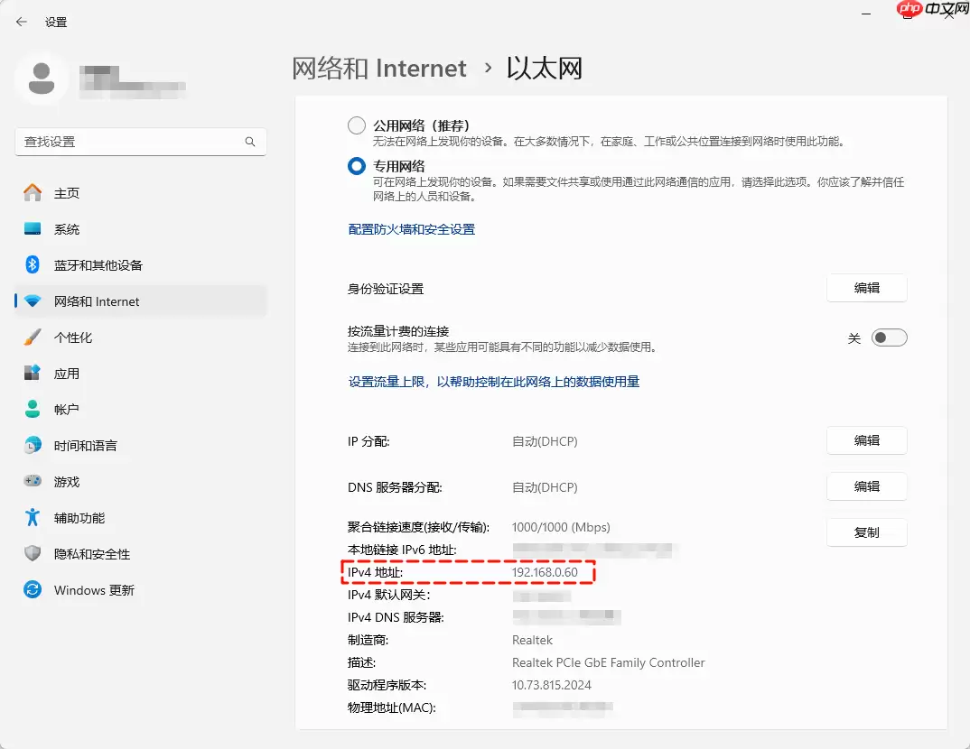Click the 系统 monitor icon
The height and width of the screenshot is (749, 970).
point(33,228)
